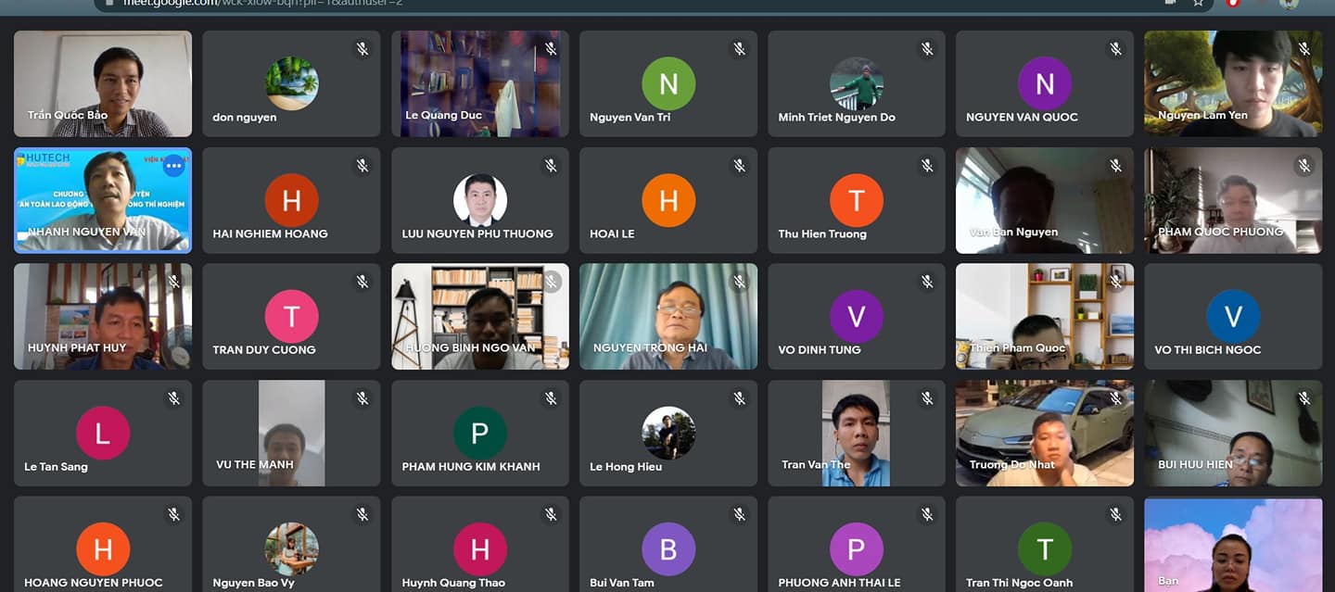The image size is (1335, 592).
Task: Click muted mic icon on Tran Van The tile
Action: coord(927,398)
